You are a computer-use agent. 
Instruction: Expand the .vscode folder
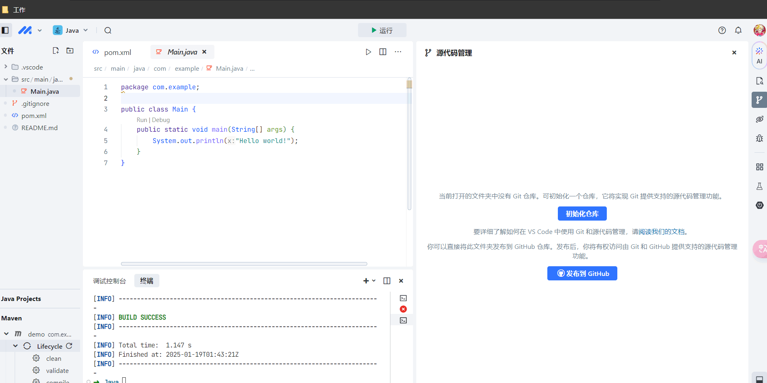point(6,67)
